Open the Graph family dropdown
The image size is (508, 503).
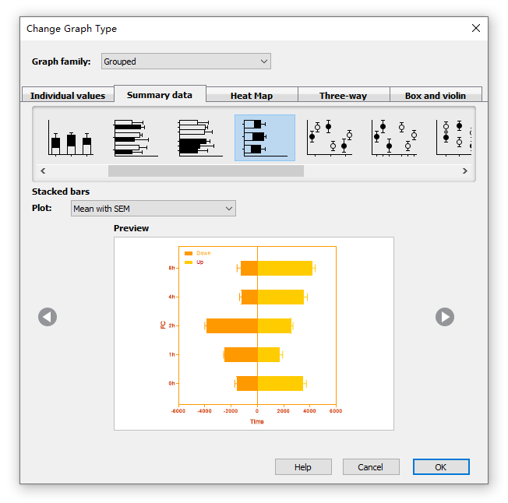pyautogui.click(x=186, y=62)
